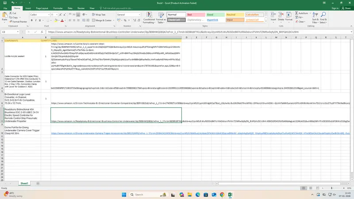The image size is (354, 199).
Task: Cut the selection with the scissors icon
Action: click(x=10, y=13)
